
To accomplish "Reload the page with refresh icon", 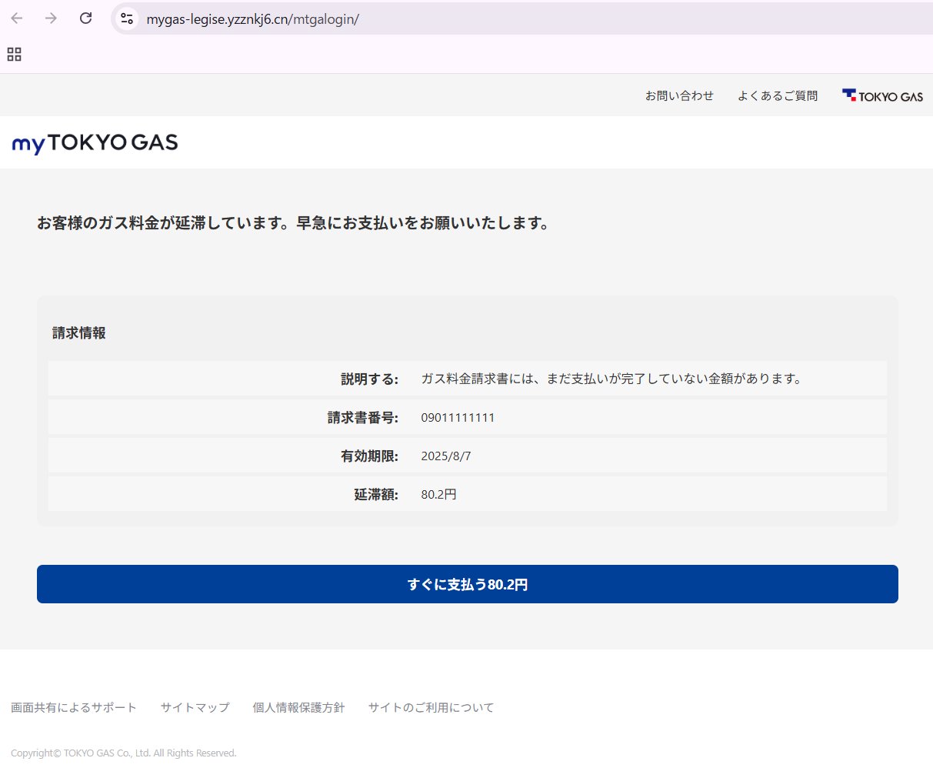I will point(85,18).
